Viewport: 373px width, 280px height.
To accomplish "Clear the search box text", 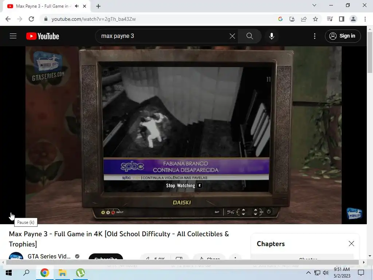I will coord(232,36).
